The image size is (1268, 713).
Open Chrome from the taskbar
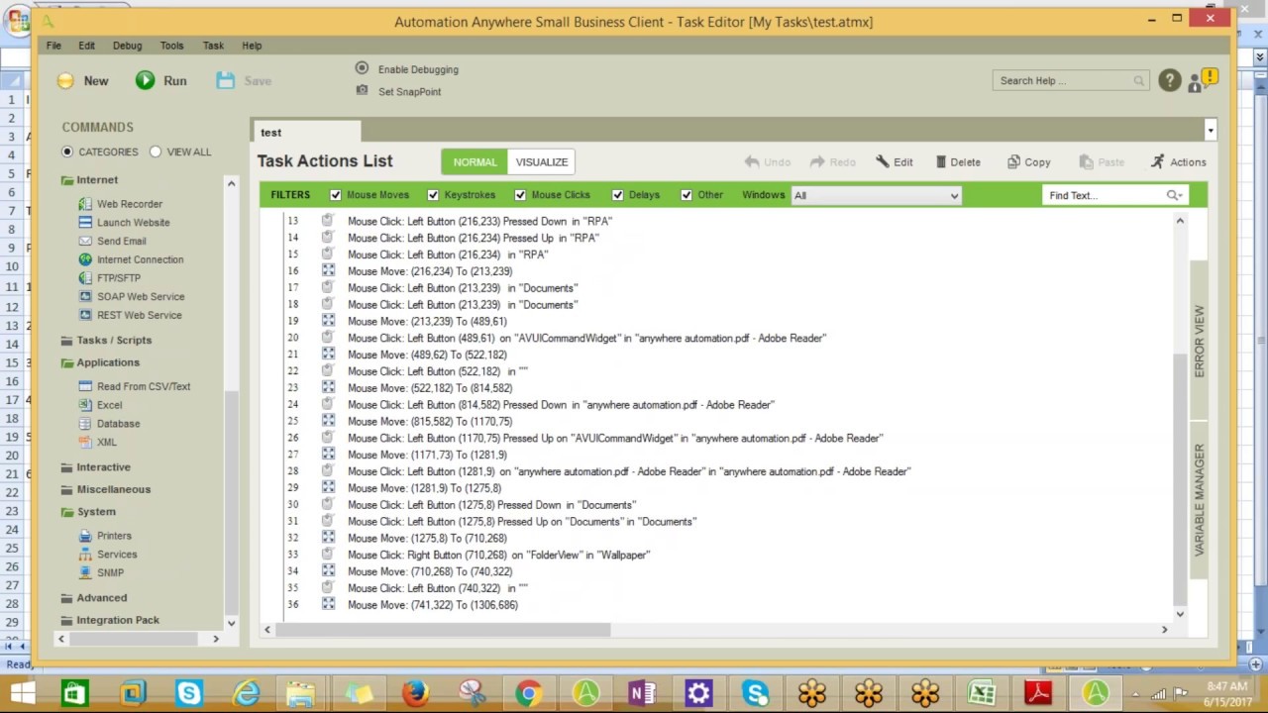(x=528, y=693)
